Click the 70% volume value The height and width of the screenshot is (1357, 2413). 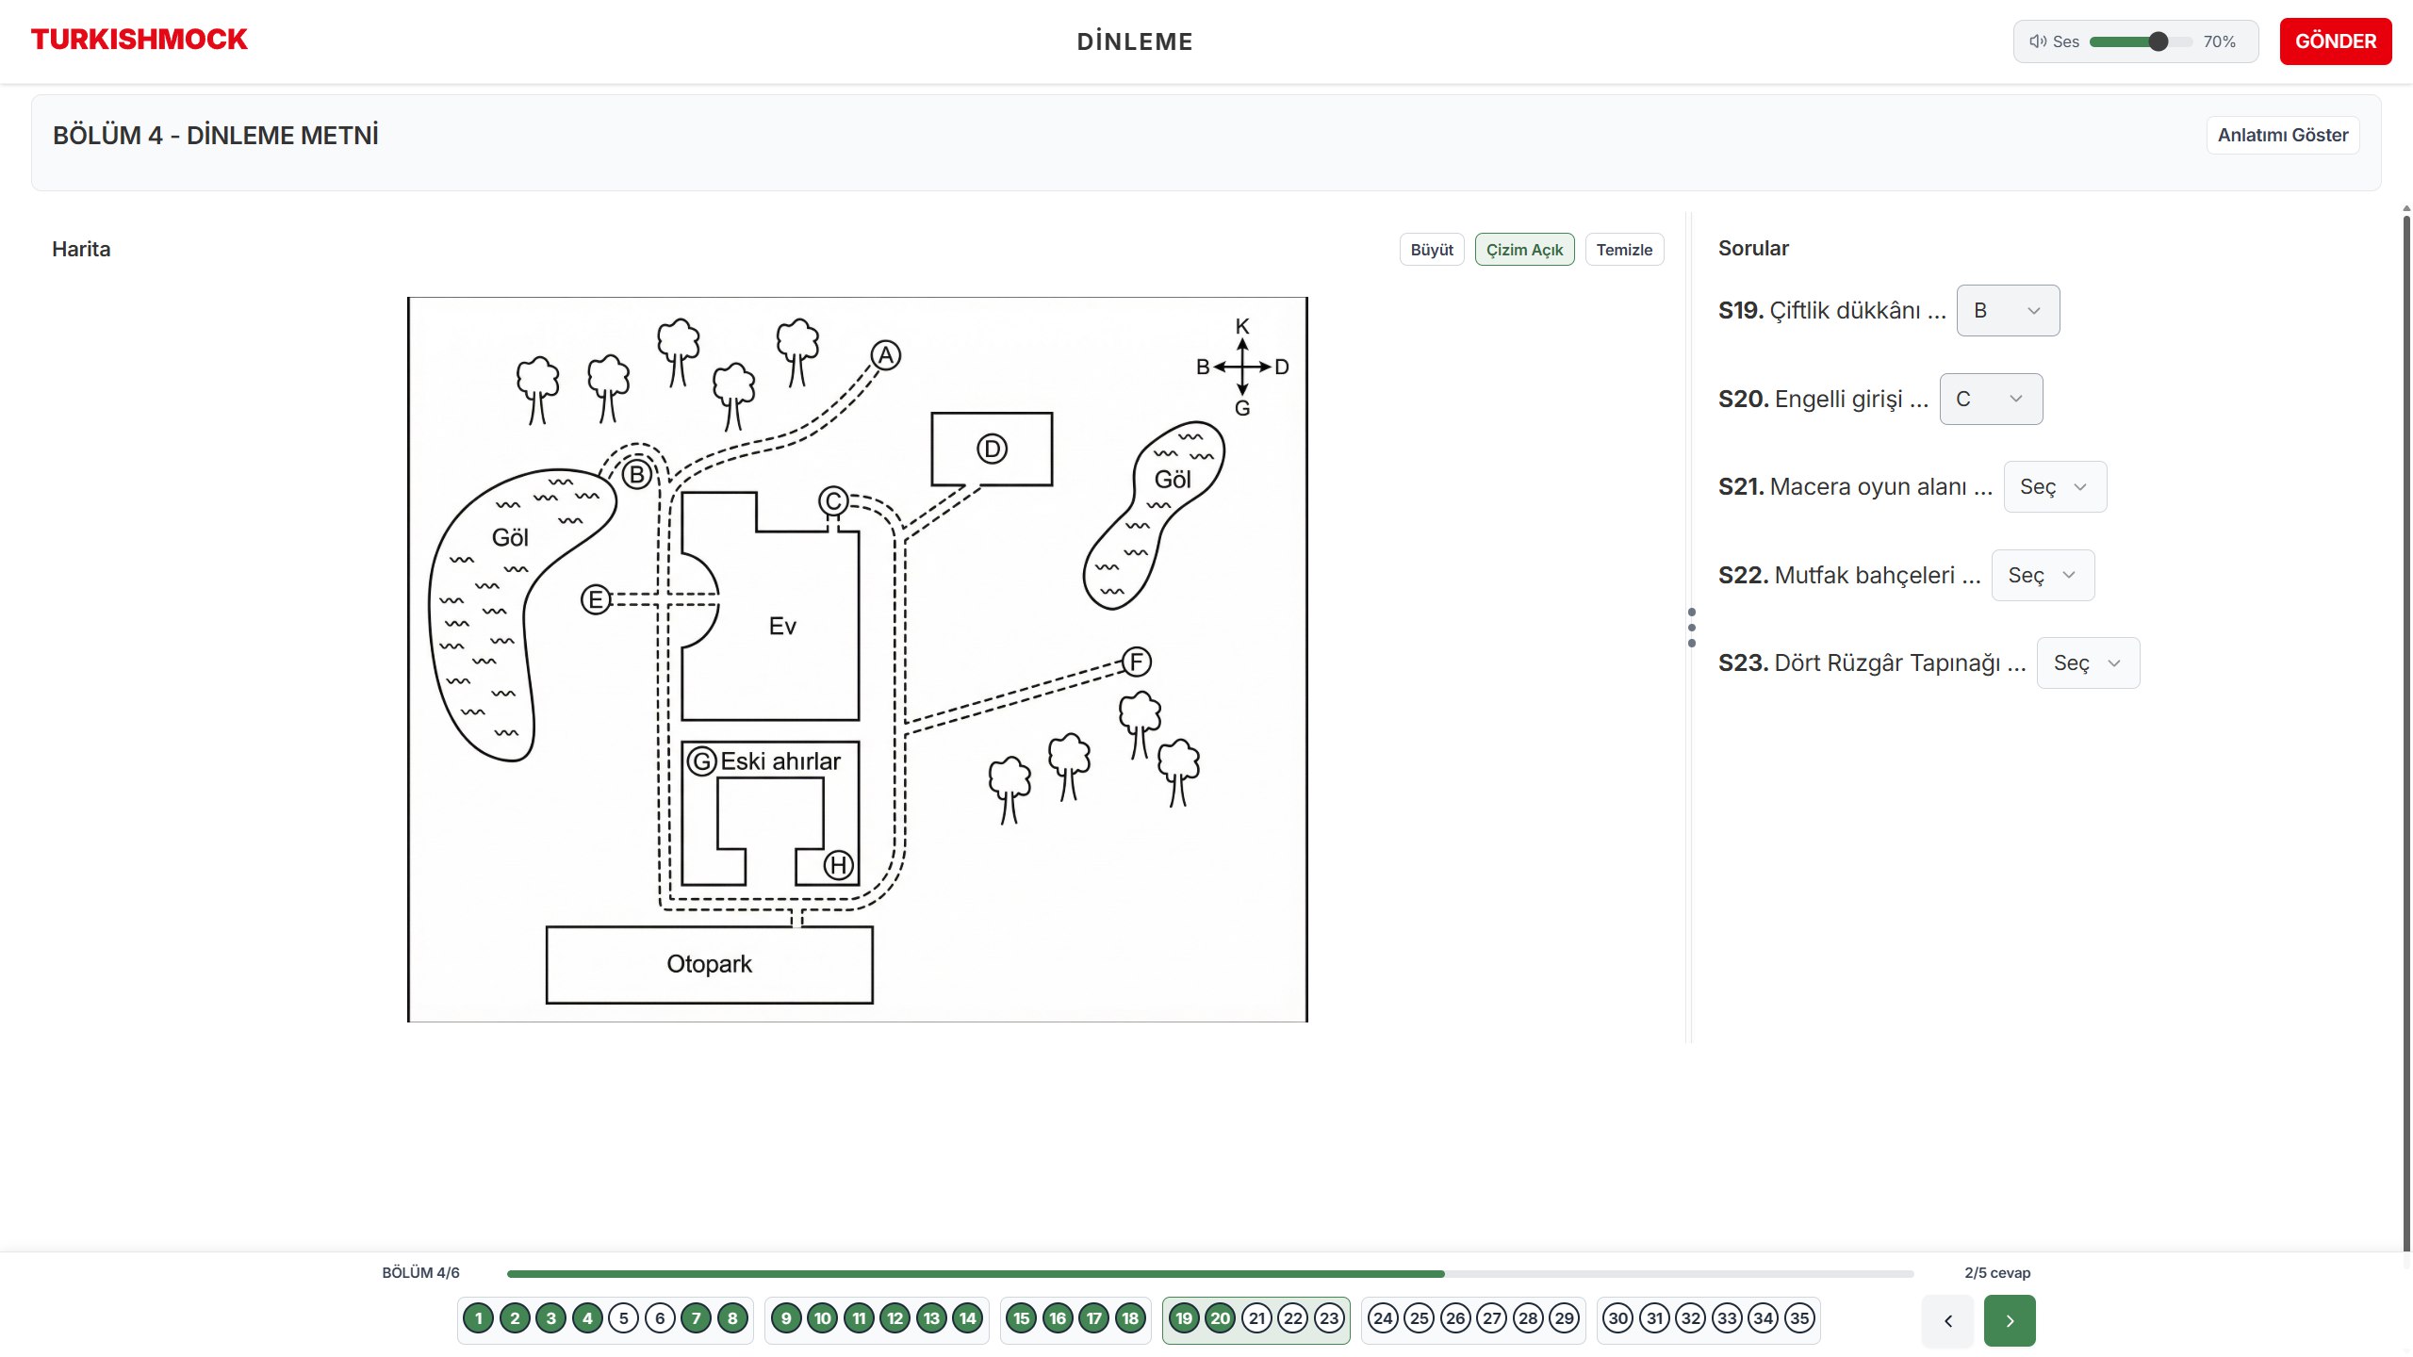tap(2219, 41)
